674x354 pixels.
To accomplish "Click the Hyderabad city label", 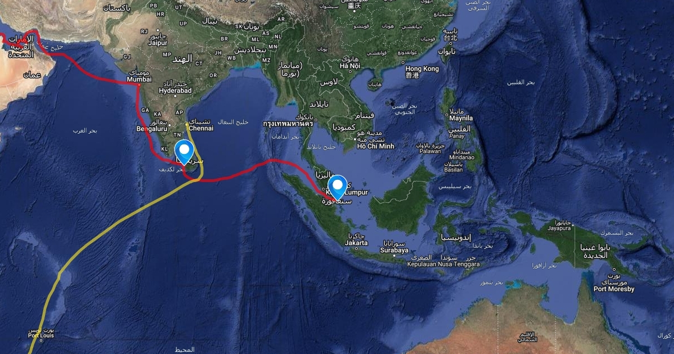I will tap(176, 90).
